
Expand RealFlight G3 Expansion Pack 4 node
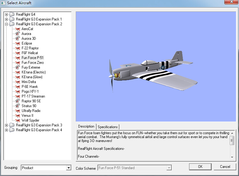pyautogui.click(x=6, y=130)
